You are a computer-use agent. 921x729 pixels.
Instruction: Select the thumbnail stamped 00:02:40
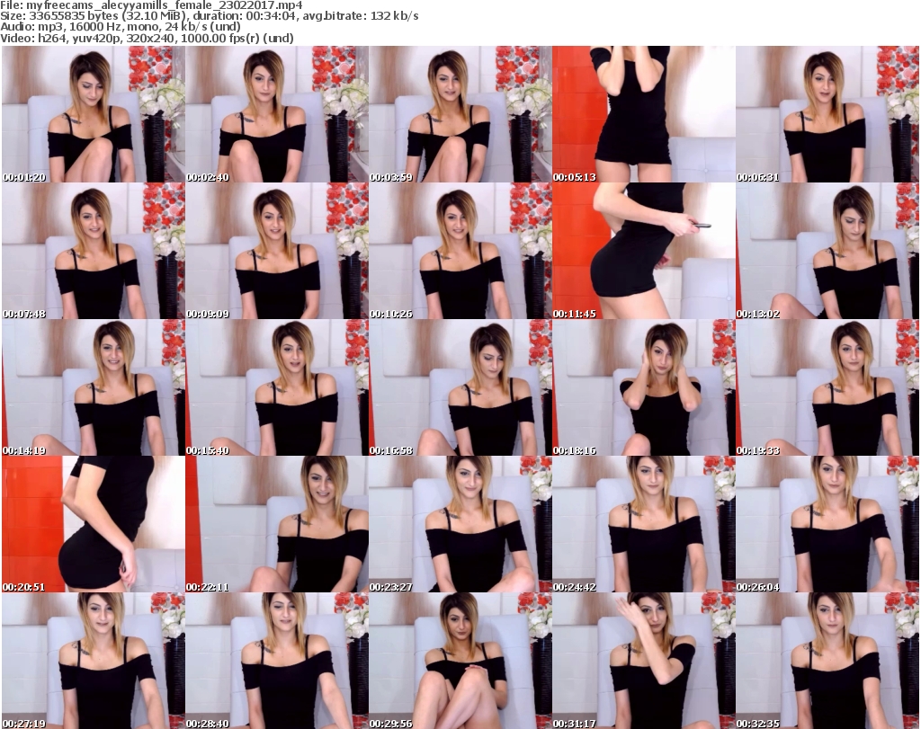coord(277,114)
